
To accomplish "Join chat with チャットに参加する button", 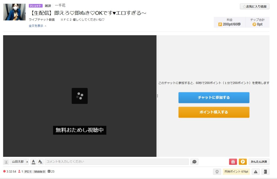I will pos(214,97).
